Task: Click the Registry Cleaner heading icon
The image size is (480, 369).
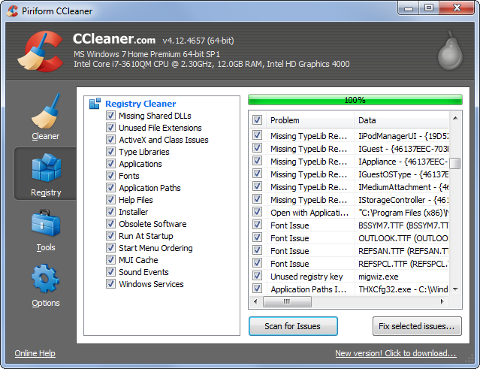Action: coord(95,104)
